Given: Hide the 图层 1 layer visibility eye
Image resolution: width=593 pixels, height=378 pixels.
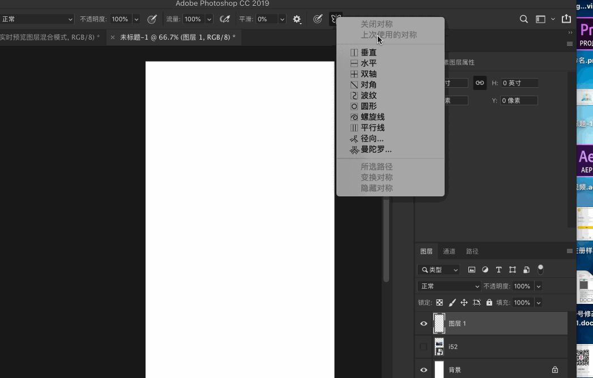Looking at the screenshot, I should 424,323.
